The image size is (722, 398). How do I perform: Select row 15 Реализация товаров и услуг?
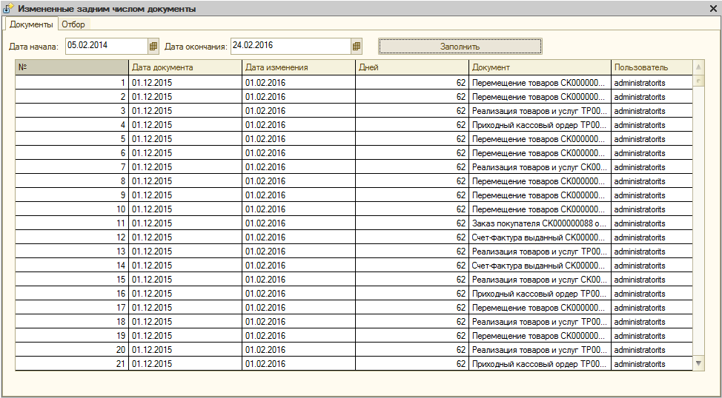[540, 280]
